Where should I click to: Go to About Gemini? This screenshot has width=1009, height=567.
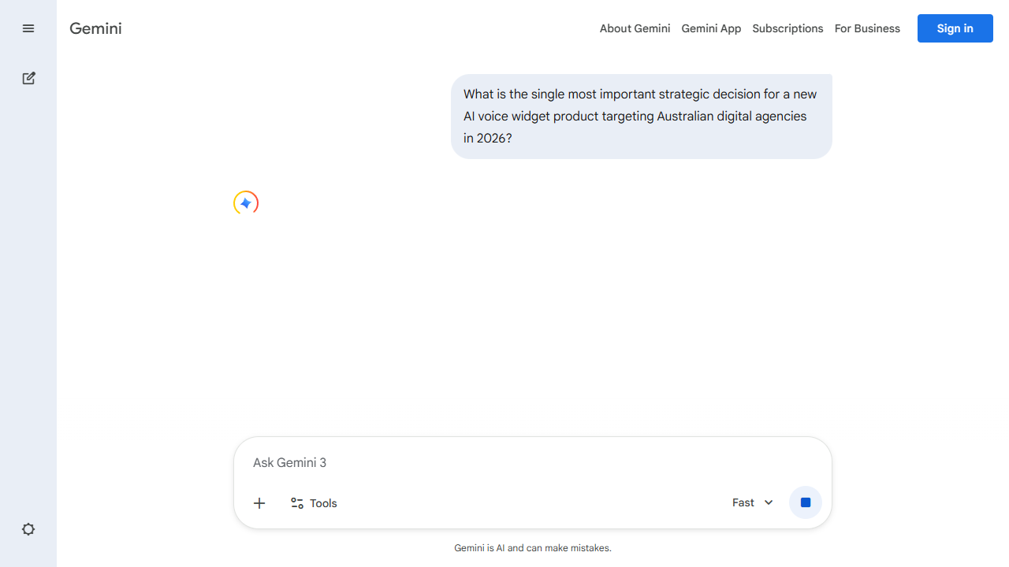tap(635, 28)
